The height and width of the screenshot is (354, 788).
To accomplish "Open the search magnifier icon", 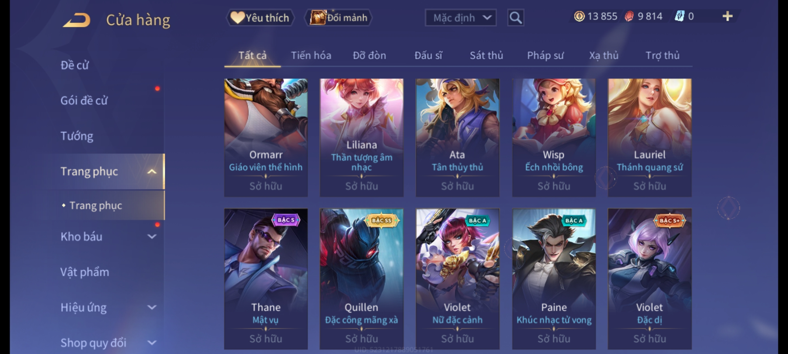I will pyautogui.click(x=515, y=18).
